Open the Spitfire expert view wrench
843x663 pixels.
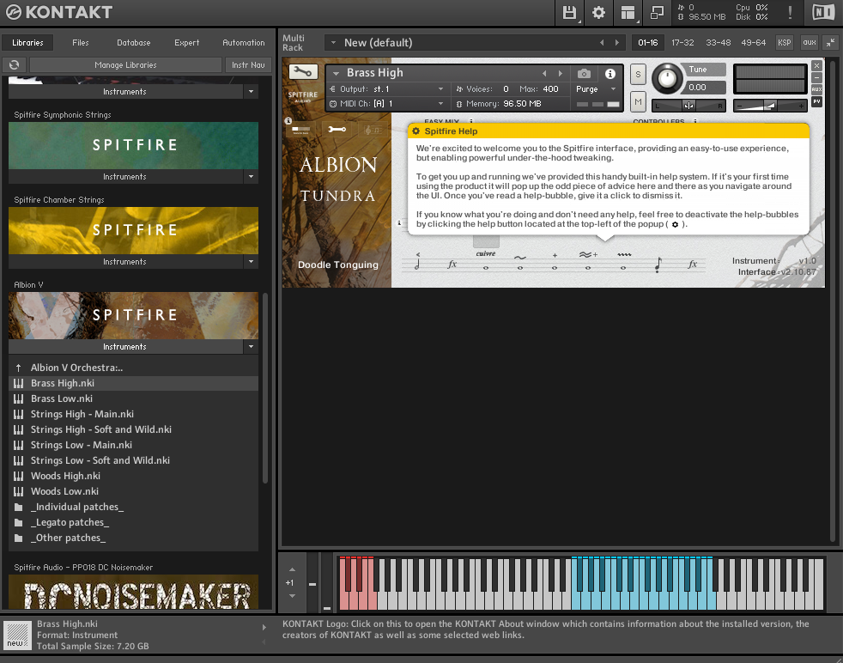[337, 130]
